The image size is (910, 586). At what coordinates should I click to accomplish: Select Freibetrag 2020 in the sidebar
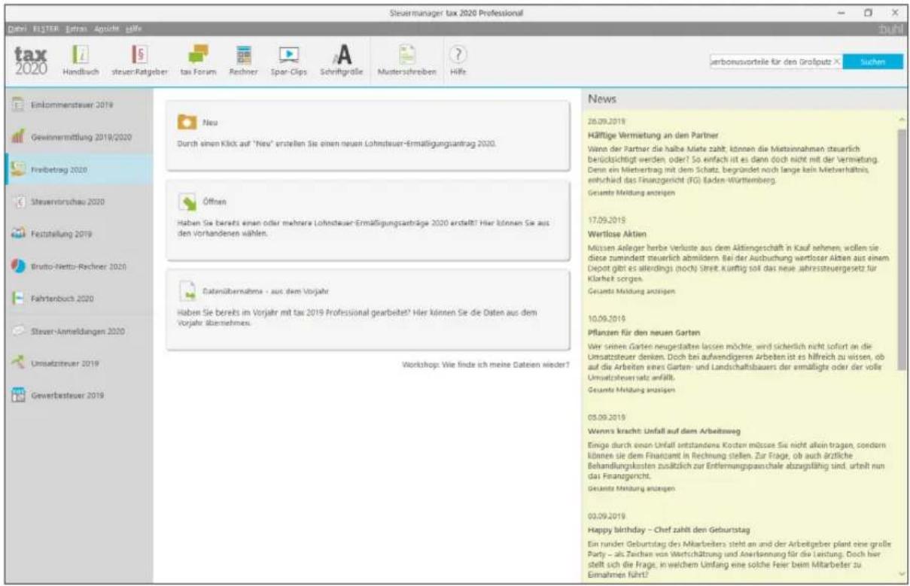(78, 169)
